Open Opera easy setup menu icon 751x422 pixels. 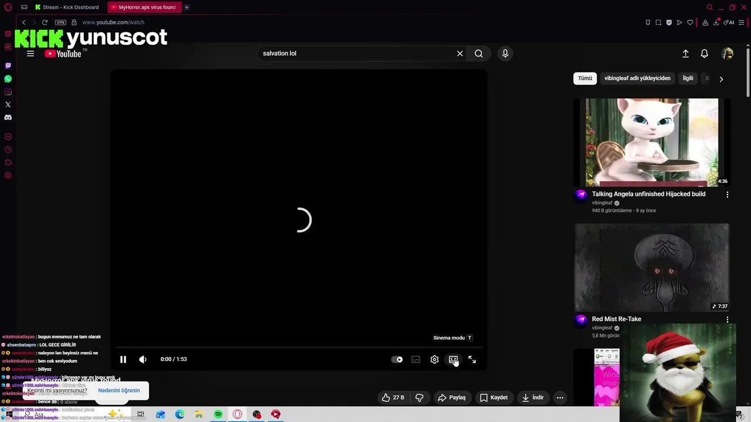click(x=742, y=22)
